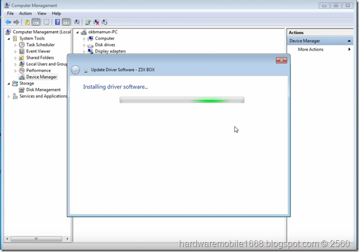Viewport: 359px width, 252px height.
Task: Click the console tree horizontal scrollbar thumb
Action: [36, 239]
